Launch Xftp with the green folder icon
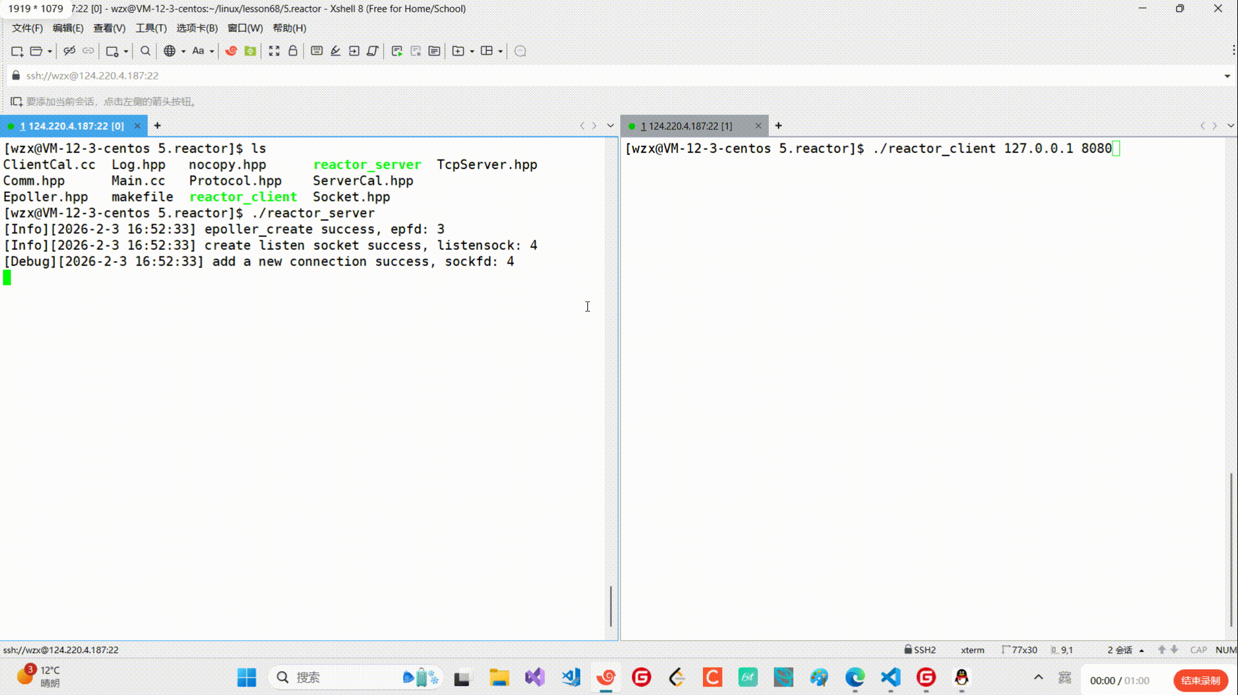The image size is (1238, 695). 250,51
